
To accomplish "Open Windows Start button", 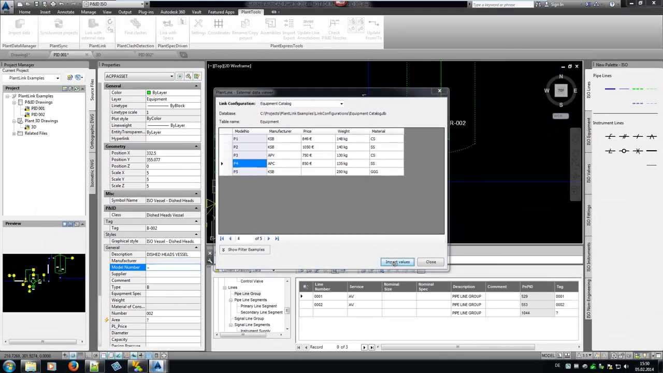I will (9, 367).
